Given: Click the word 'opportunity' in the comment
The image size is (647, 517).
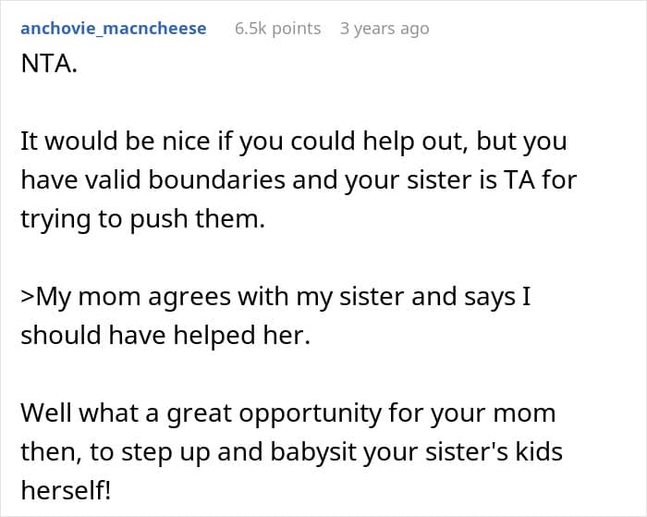Looking at the screenshot, I should coord(311,414).
